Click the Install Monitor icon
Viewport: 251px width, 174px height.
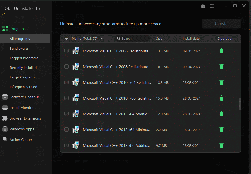tap(5, 108)
